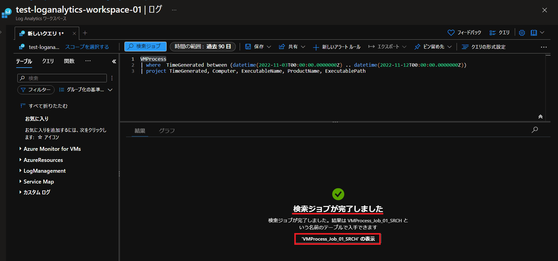
Task: Click the フィルター button
Action: 36,90
